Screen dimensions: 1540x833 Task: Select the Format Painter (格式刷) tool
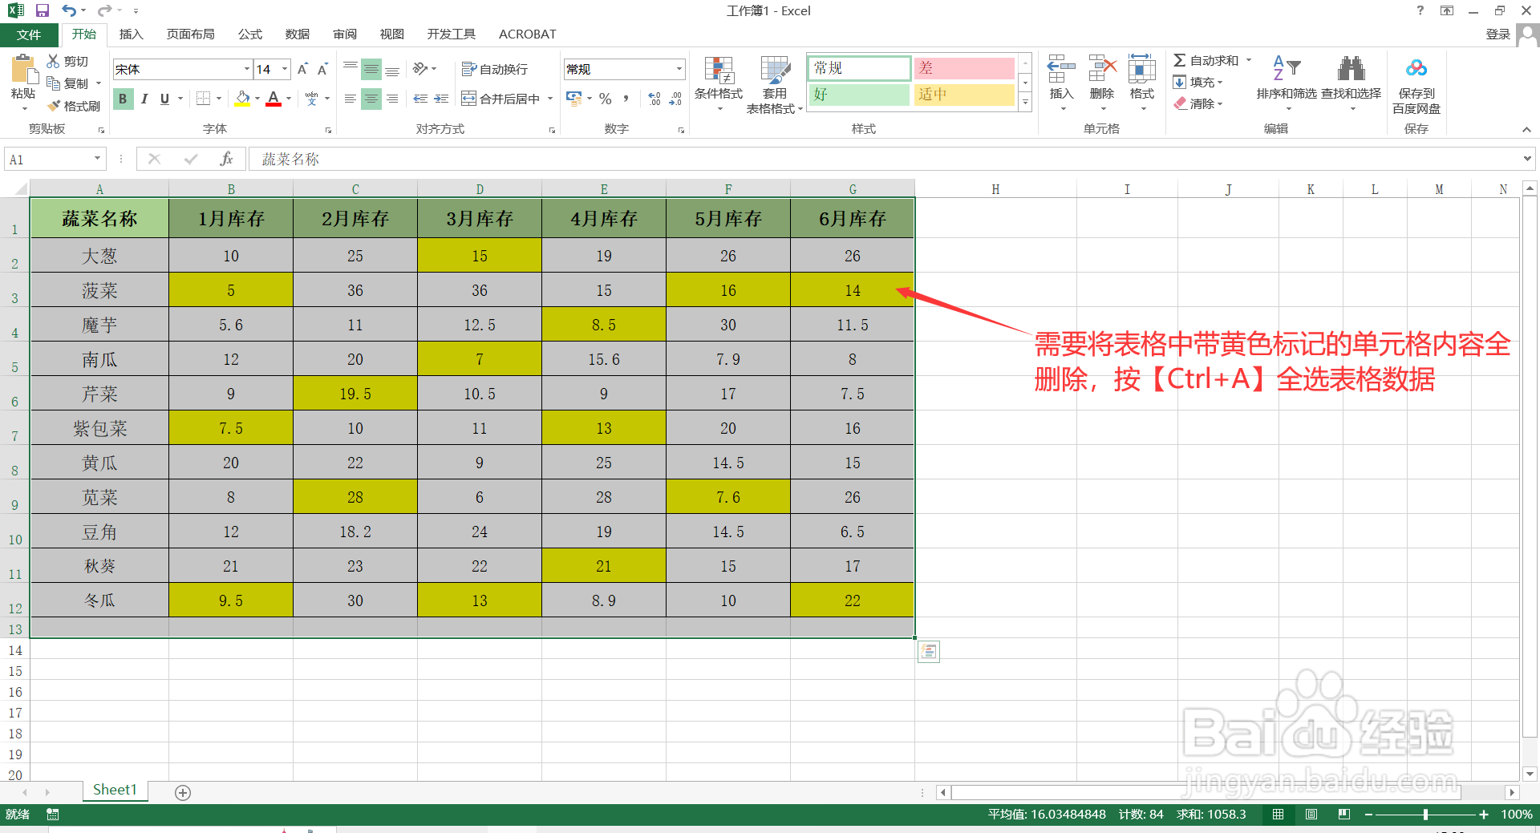(74, 105)
